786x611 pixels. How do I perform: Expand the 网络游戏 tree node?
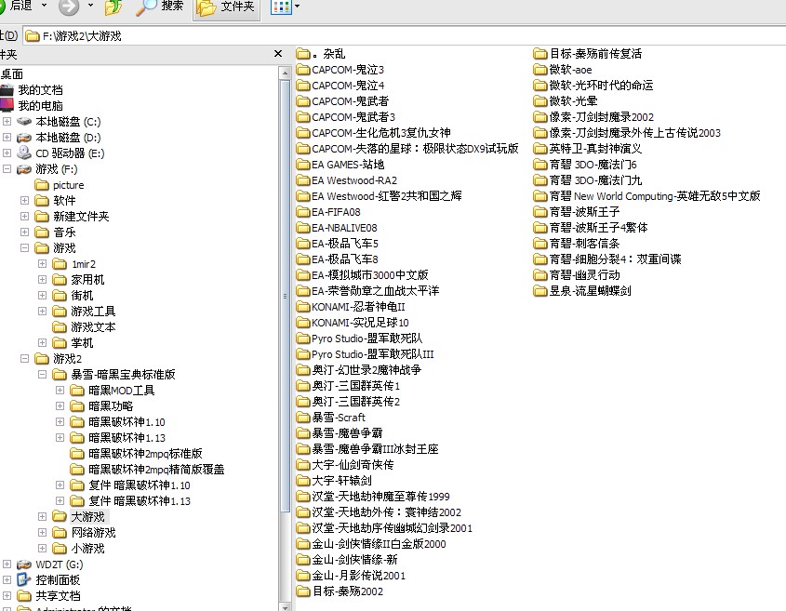(43, 533)
